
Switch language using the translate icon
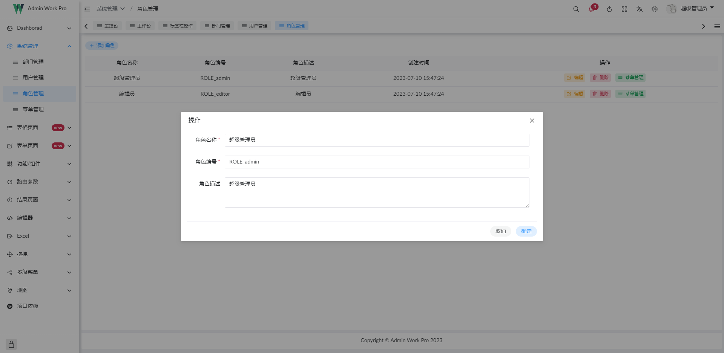640,9
